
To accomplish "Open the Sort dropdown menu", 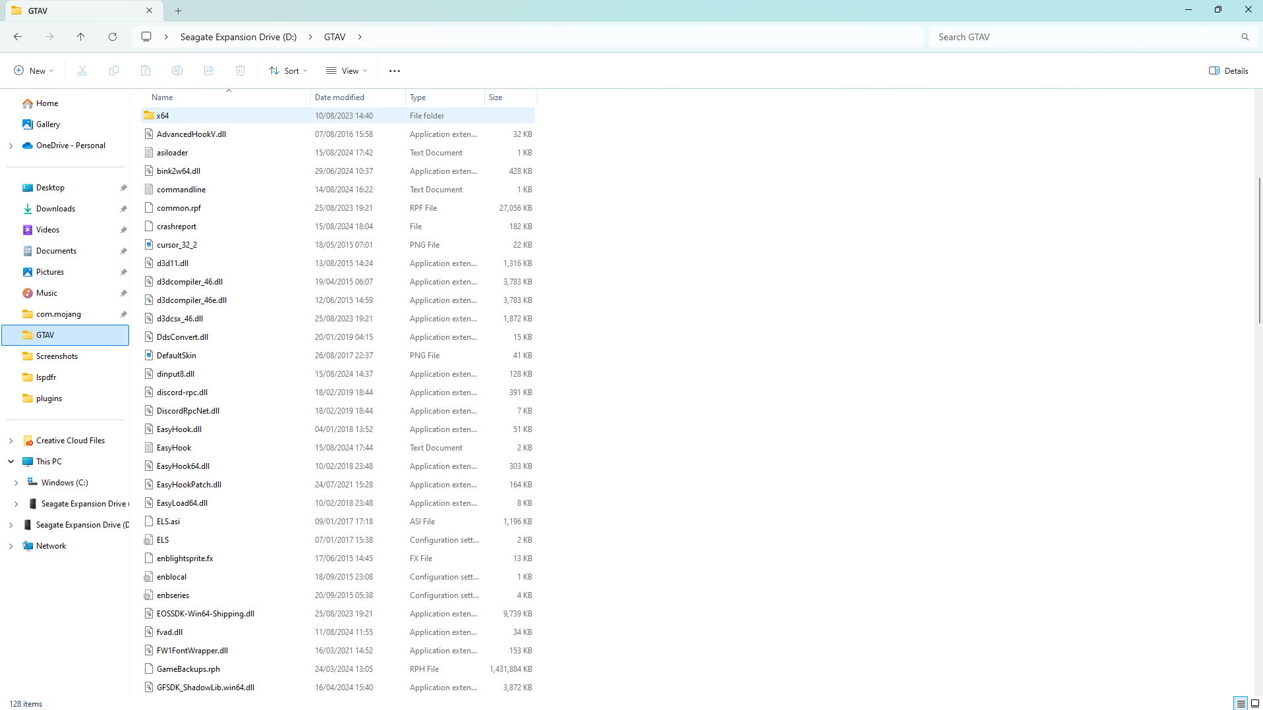I will point(288,70).
